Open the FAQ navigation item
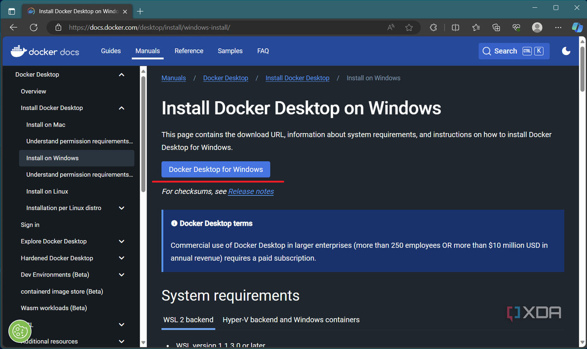Image resolution: width=587 pixels, height=349 pixels. 263,51
